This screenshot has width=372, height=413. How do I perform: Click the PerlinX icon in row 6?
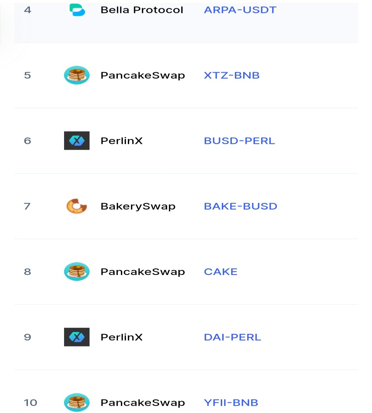coord(77,140)
